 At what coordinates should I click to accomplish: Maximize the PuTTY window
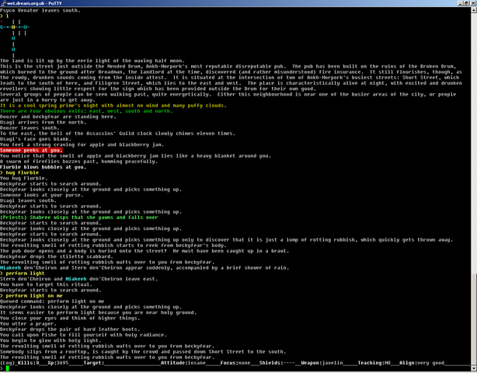point(466,3)
